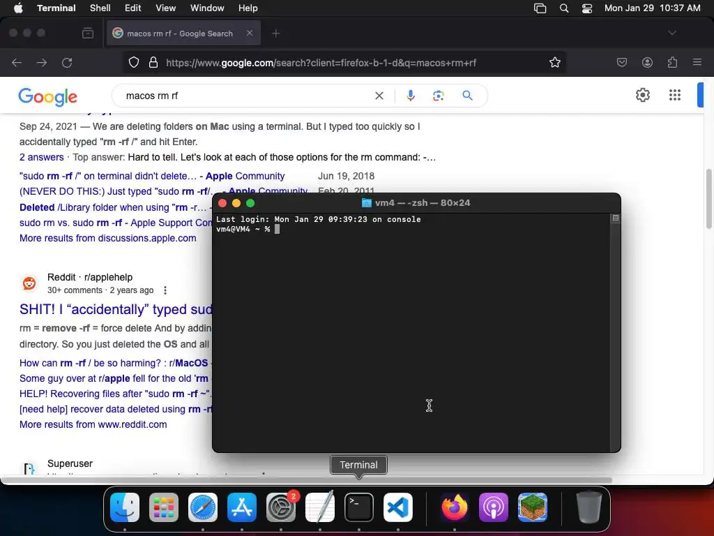The image size is (714, 536).
Task: Open the Window menu
Action: (x=207, y=8)
